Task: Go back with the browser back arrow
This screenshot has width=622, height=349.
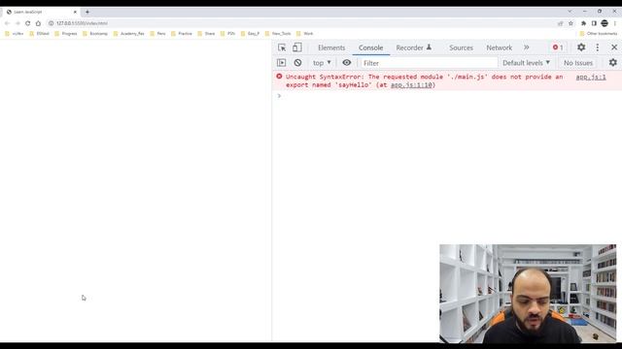Action: [x=7, y=23]
